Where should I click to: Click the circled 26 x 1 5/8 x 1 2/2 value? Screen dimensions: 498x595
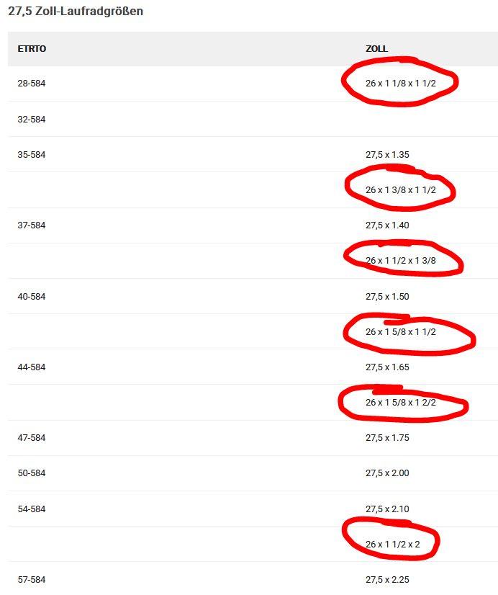click(x=400, y=402)
